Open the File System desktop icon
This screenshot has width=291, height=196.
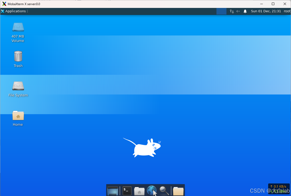[x=18, y=86]
